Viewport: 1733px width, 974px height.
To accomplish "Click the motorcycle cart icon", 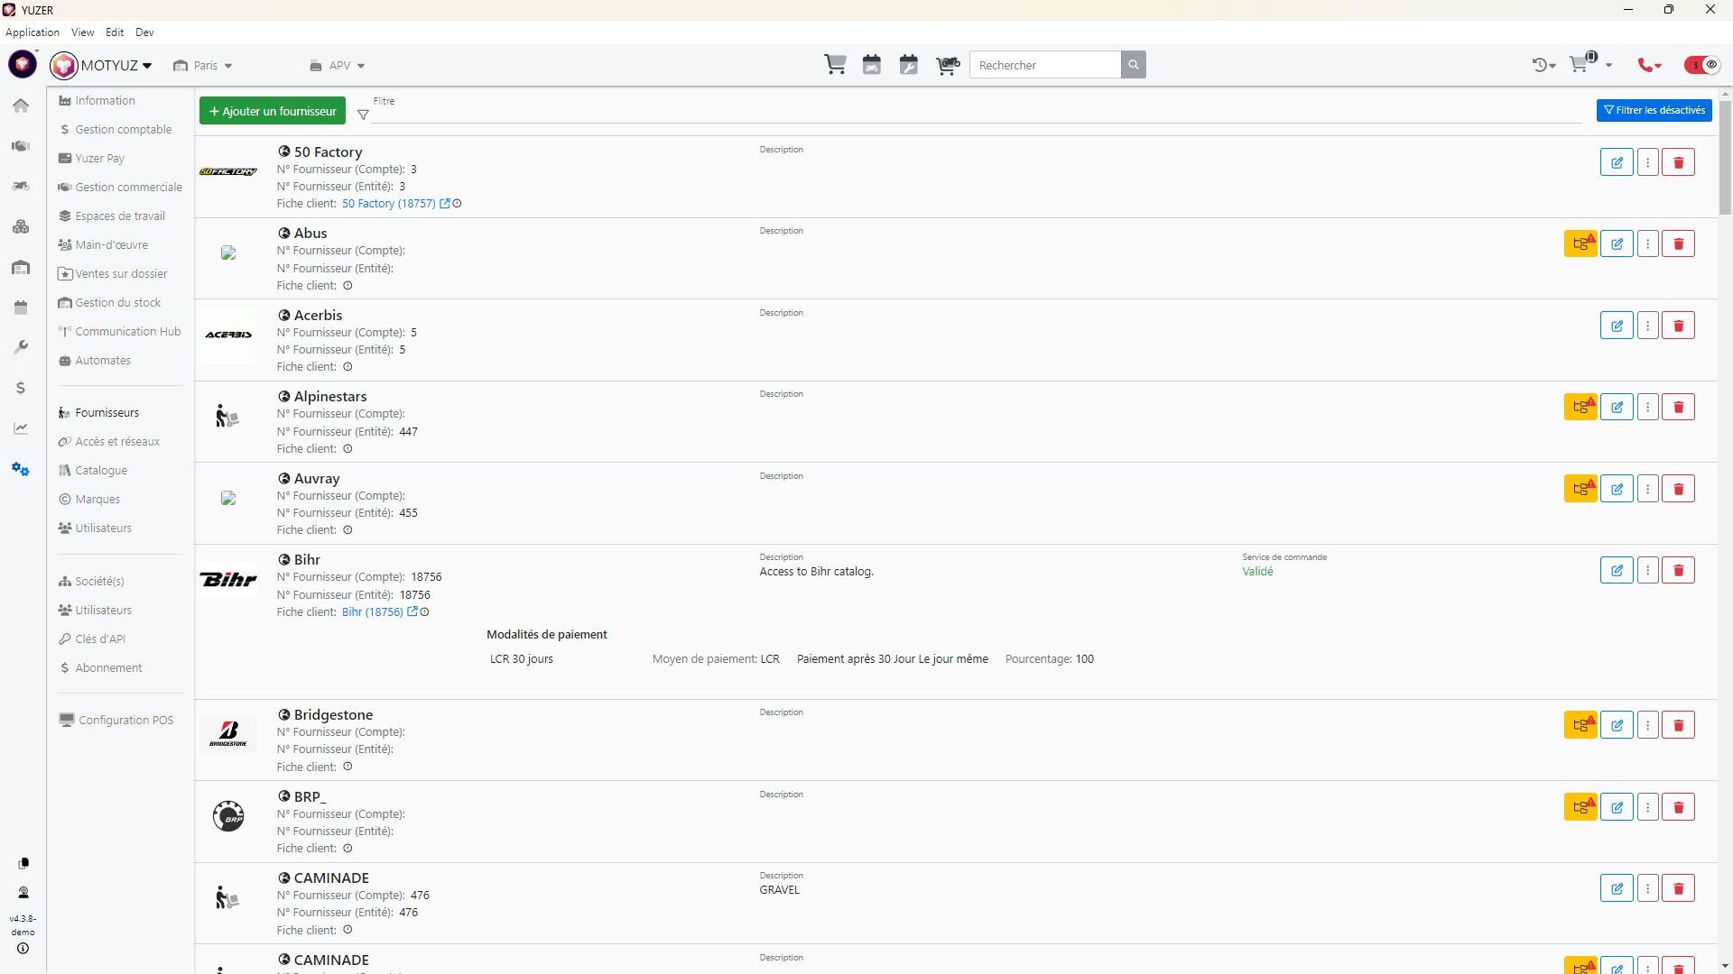I will tap(947, 65).
